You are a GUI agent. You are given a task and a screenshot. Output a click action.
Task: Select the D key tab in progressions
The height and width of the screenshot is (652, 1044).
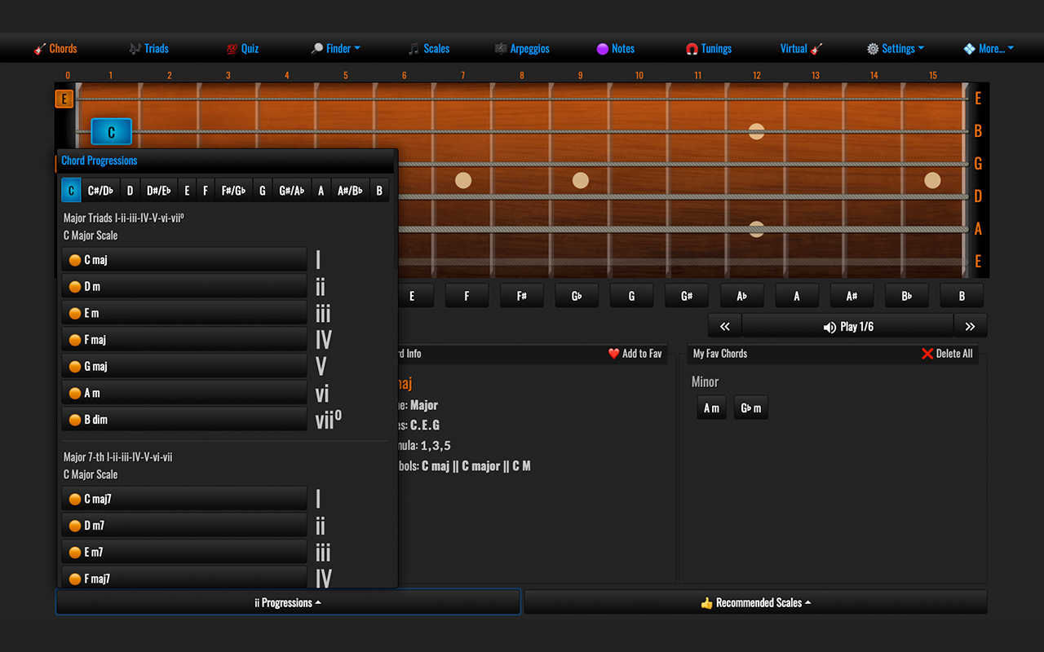[x=130, y=191]
